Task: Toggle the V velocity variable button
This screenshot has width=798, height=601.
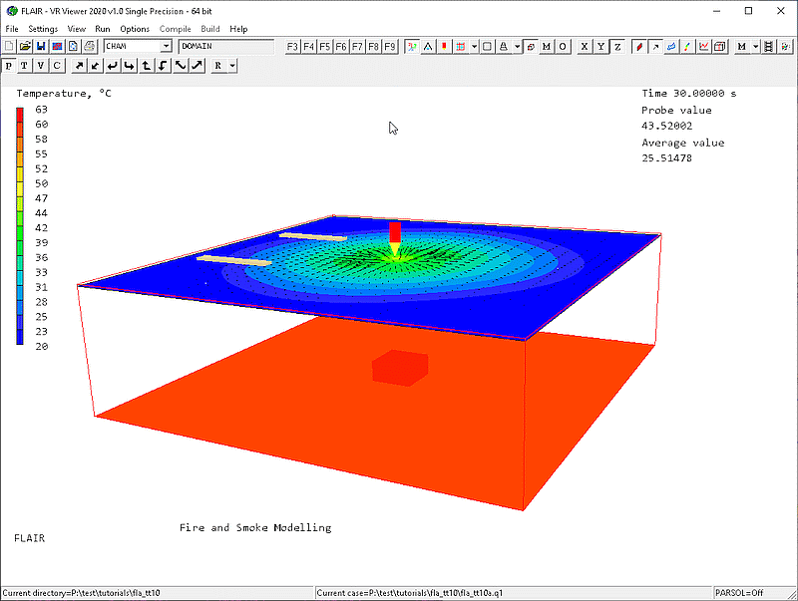Action: tap(41, 66)
